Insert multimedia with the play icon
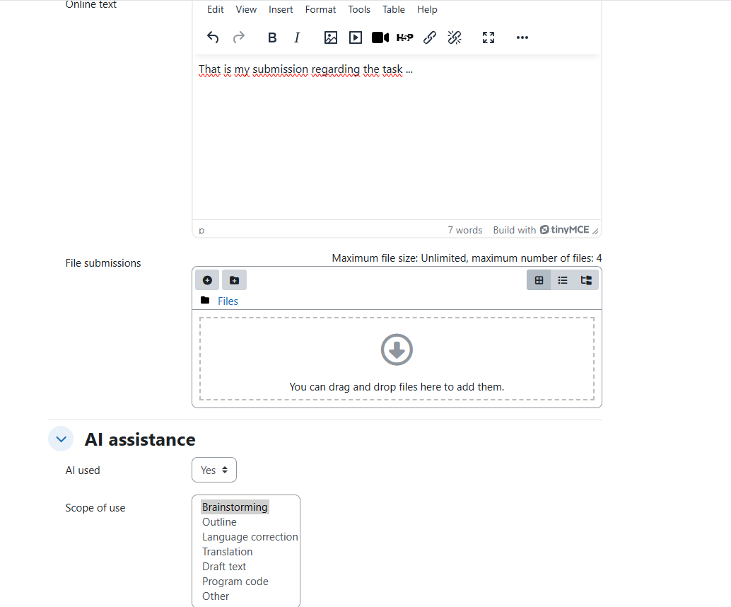The width and height of the screenshot is (731, 607). click(355, 37)
